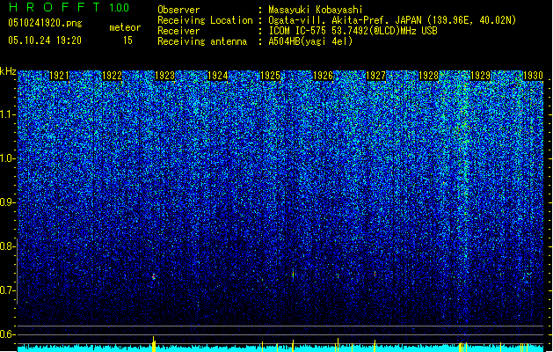
Task: Select the antenna value A504HB(yagi 4el)
Action: (x=310, y=41)
